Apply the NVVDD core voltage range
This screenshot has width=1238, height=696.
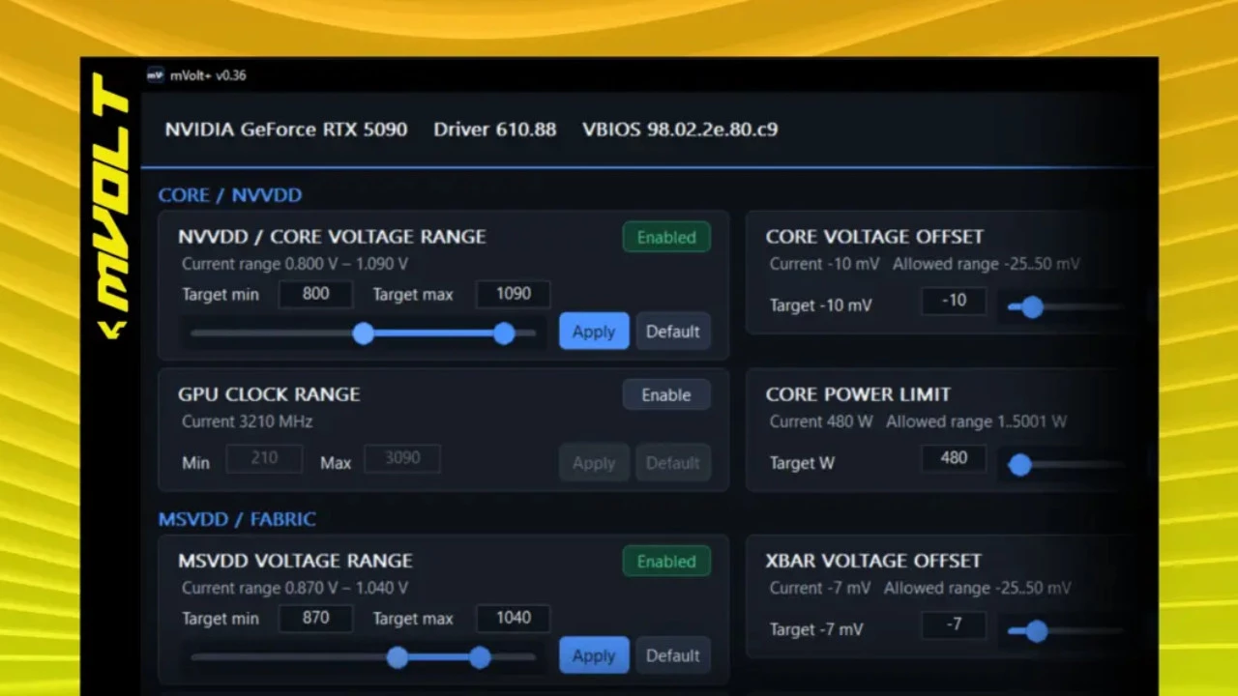tap(594, 332)
